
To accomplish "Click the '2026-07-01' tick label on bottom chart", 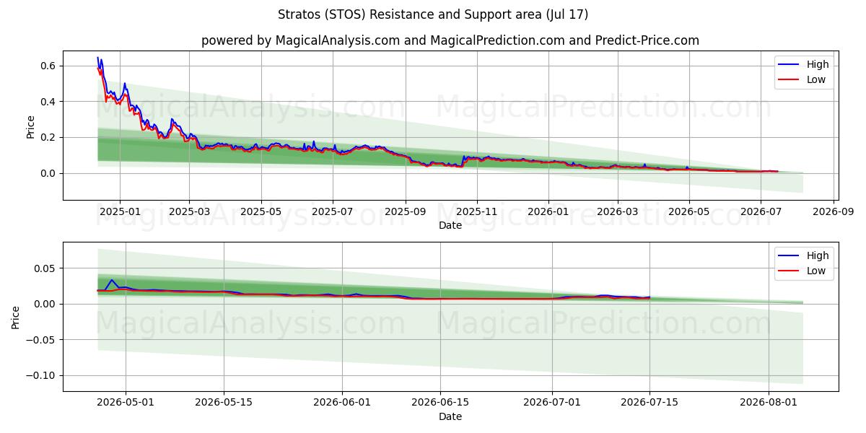I will click(x=552, y=404).
